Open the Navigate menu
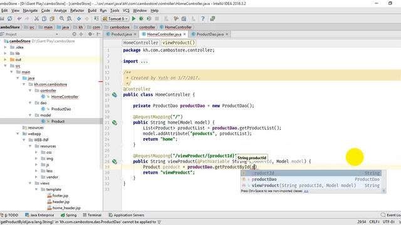Image resolution: width=401 pixels, height=225 pixels. click(30, 11)
